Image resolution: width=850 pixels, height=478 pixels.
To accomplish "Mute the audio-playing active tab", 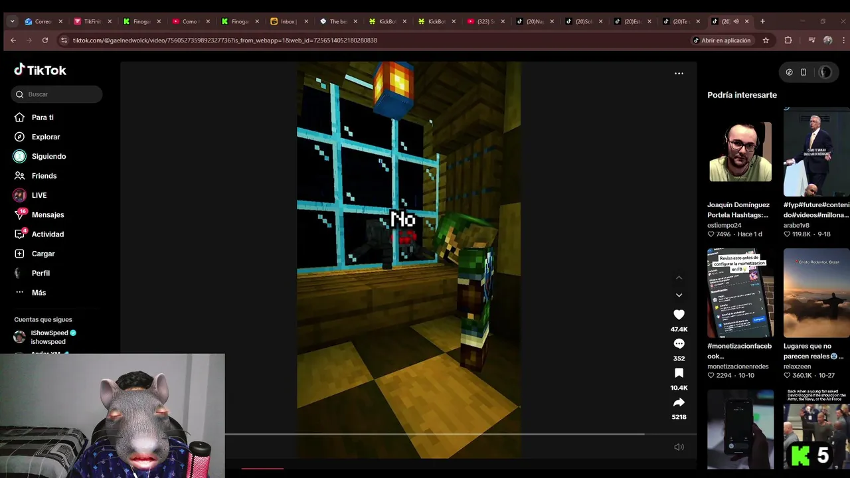I will click(x=736, y=21).
